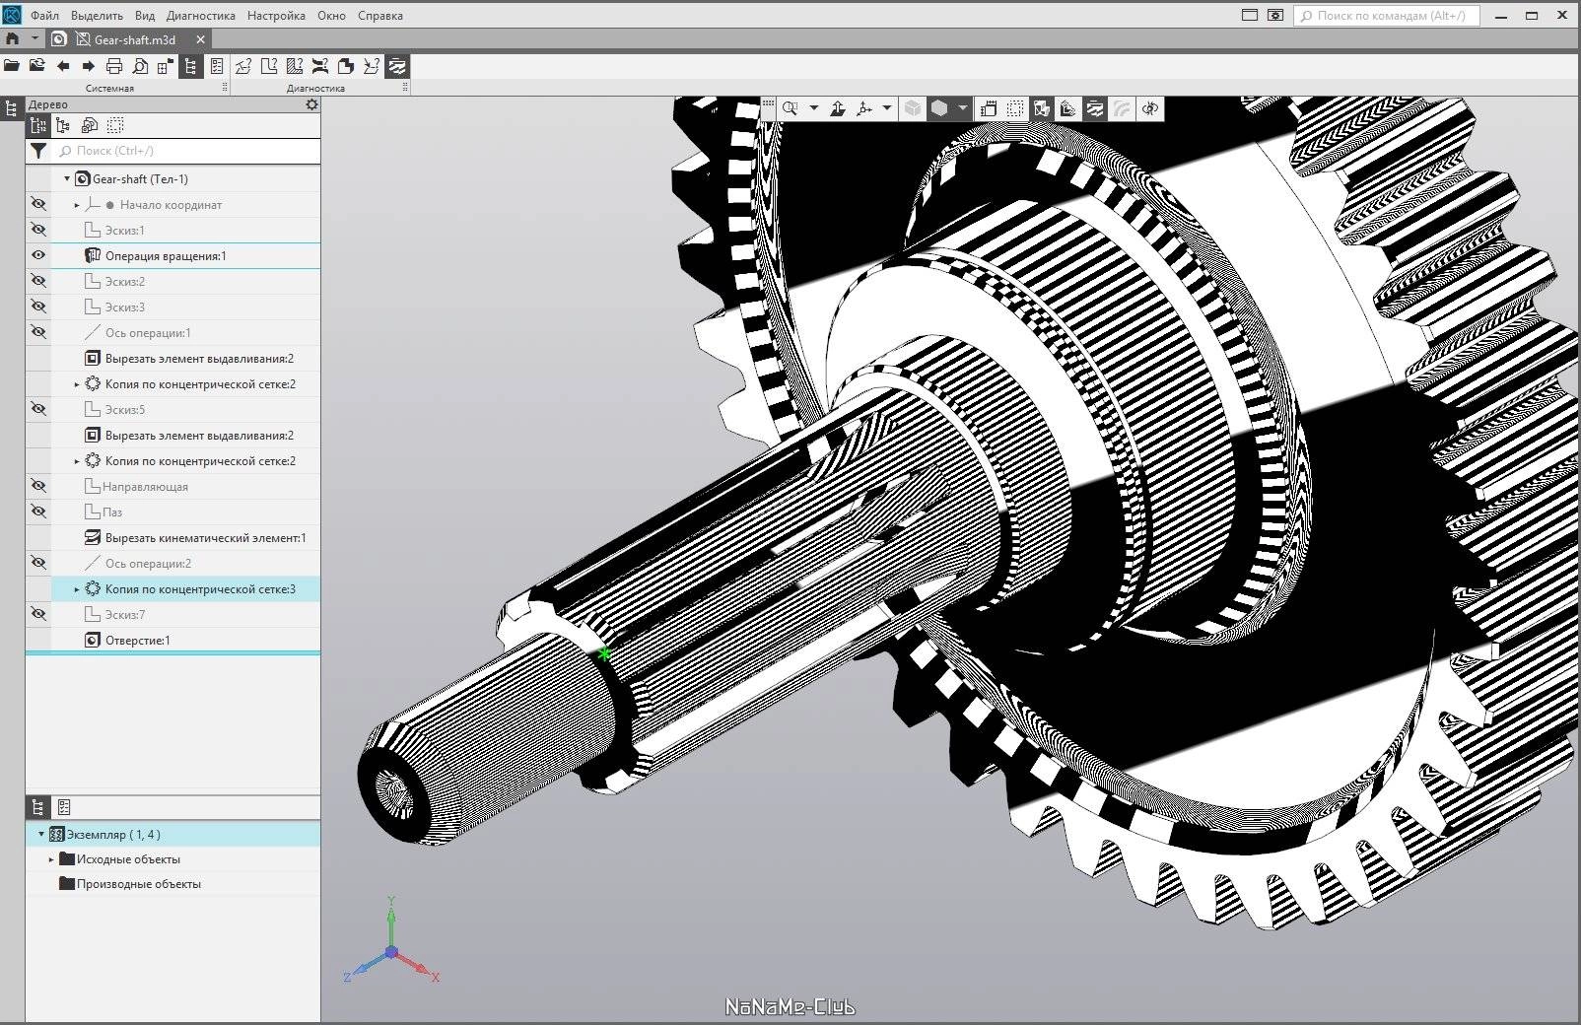This screenshot has height=1025, width=1581.
Task: Click first diagnostics measure icon
Action: pyautogui.click(x=243, y=66)
